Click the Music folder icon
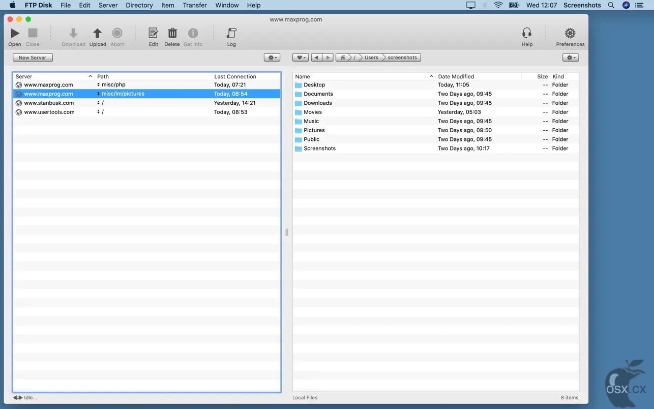Viewport: 654px width, 409px height. (299, 122)
